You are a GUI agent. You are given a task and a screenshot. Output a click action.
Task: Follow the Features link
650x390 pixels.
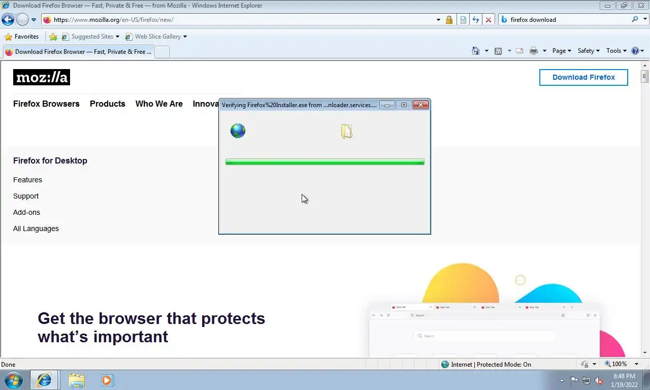[27, 180]
